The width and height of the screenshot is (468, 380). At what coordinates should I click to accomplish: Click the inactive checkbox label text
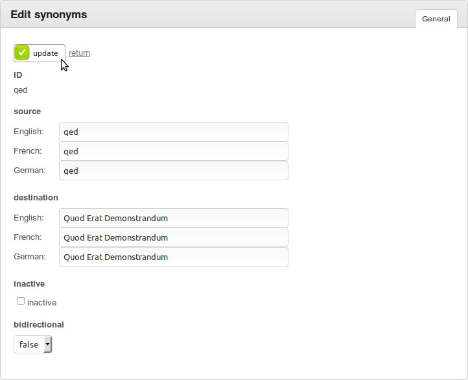(41, 303)
